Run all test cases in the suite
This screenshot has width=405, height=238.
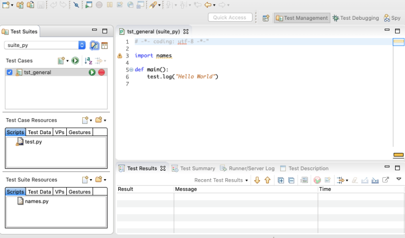point(75,61)
